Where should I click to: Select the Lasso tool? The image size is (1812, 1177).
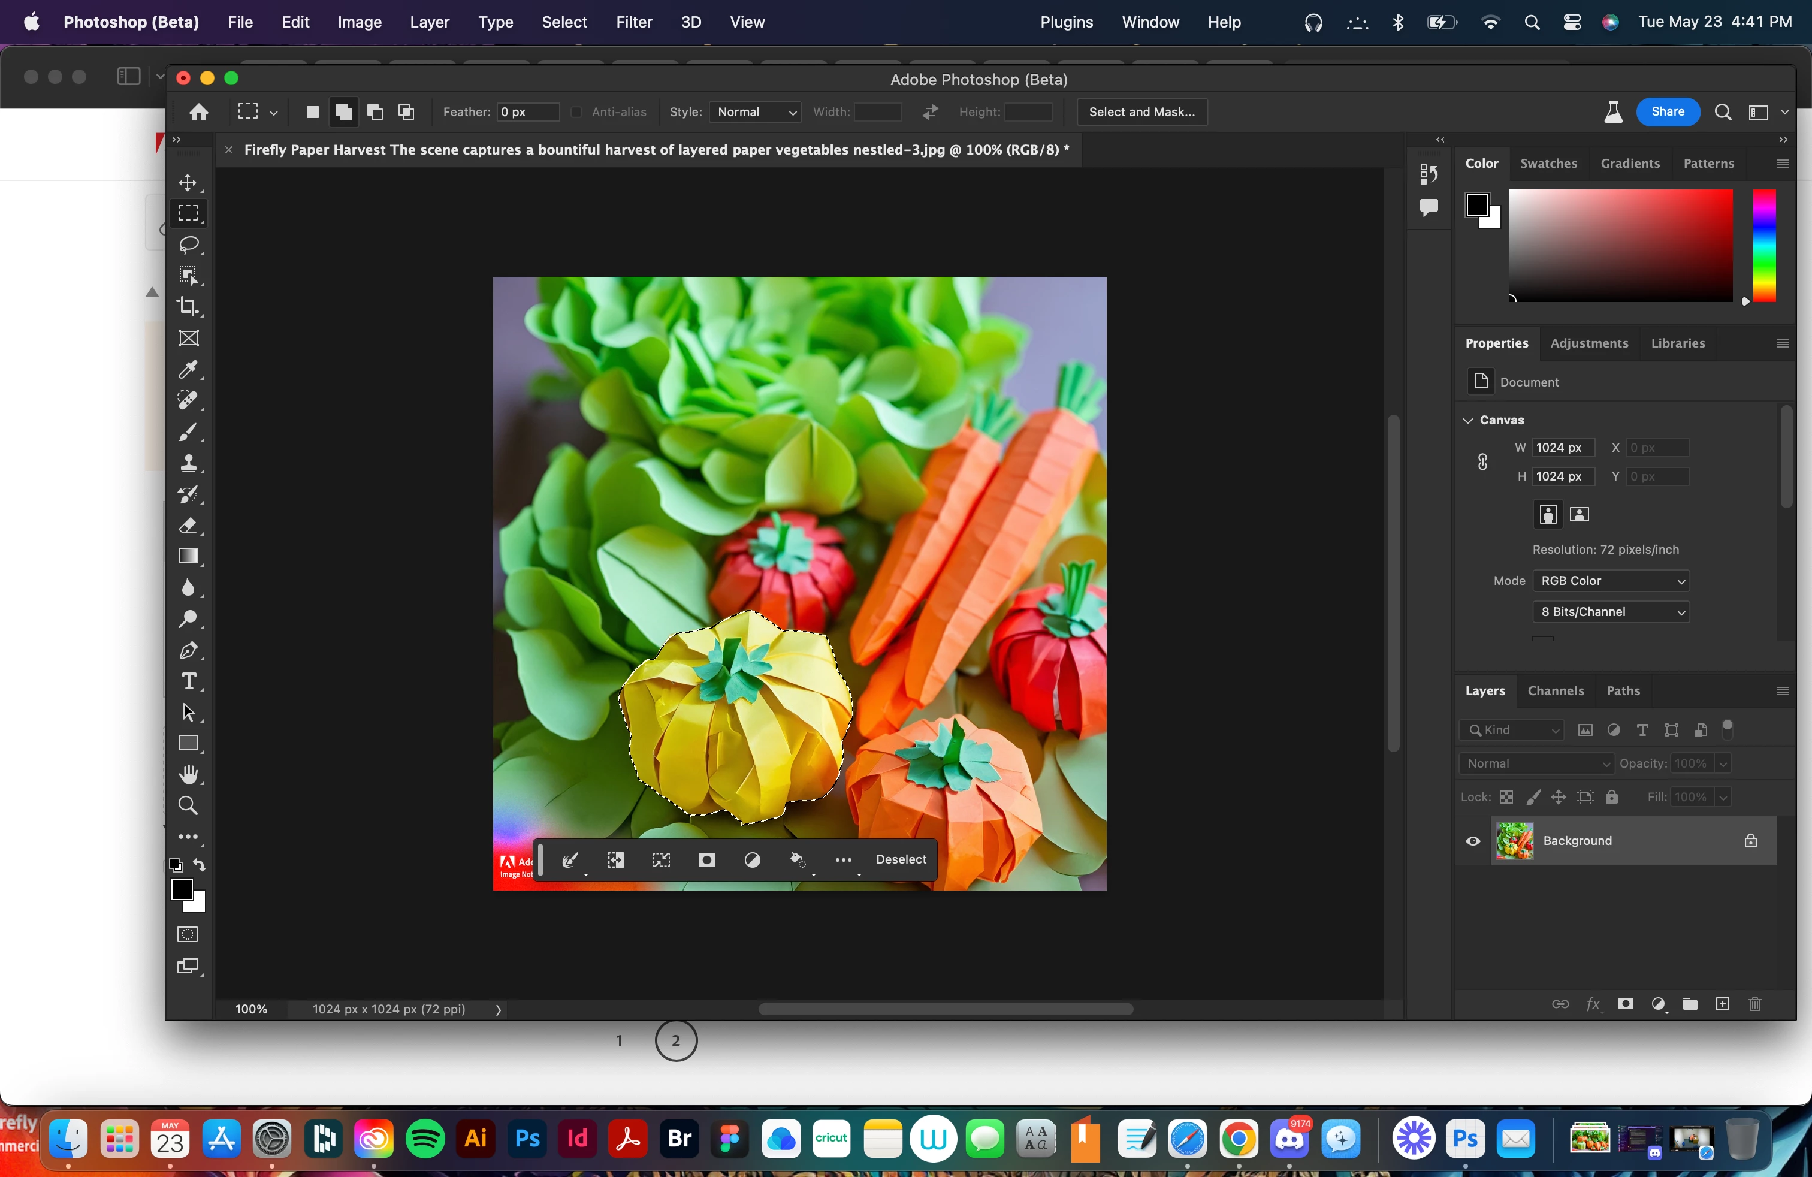(x=188, y=245)
